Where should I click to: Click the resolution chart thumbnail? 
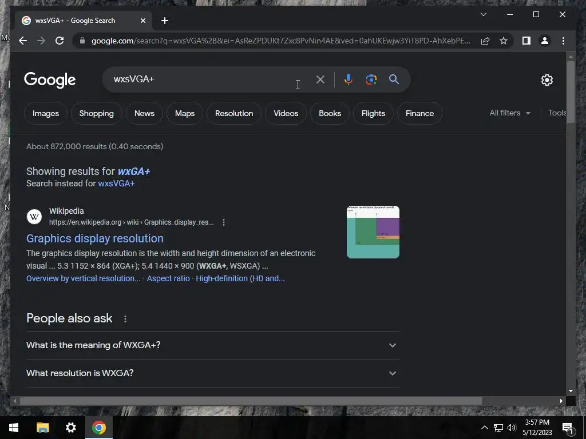coord(373,232)
